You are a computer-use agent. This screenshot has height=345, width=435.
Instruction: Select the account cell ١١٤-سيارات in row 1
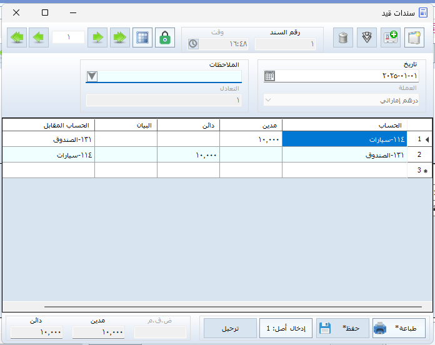(344, 139)
